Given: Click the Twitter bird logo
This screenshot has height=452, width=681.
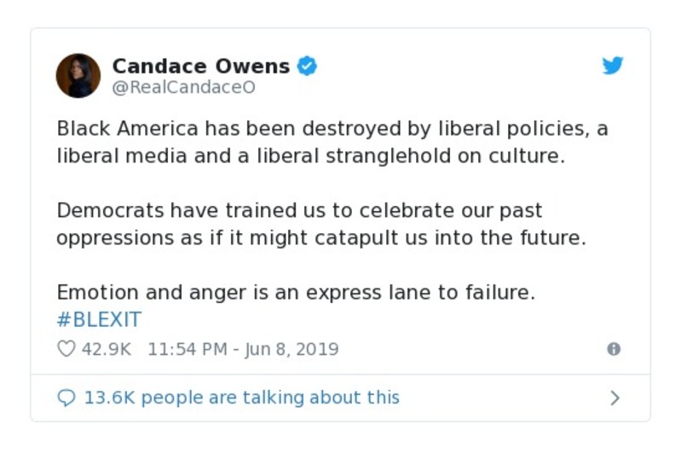Looking at the screenshot, I should point(613,66).
